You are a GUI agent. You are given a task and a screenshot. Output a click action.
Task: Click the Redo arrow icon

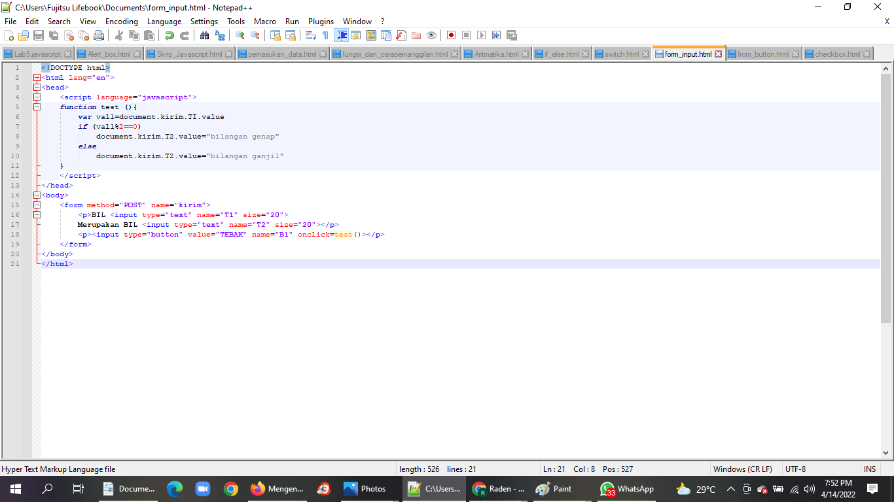coord(185,35)
